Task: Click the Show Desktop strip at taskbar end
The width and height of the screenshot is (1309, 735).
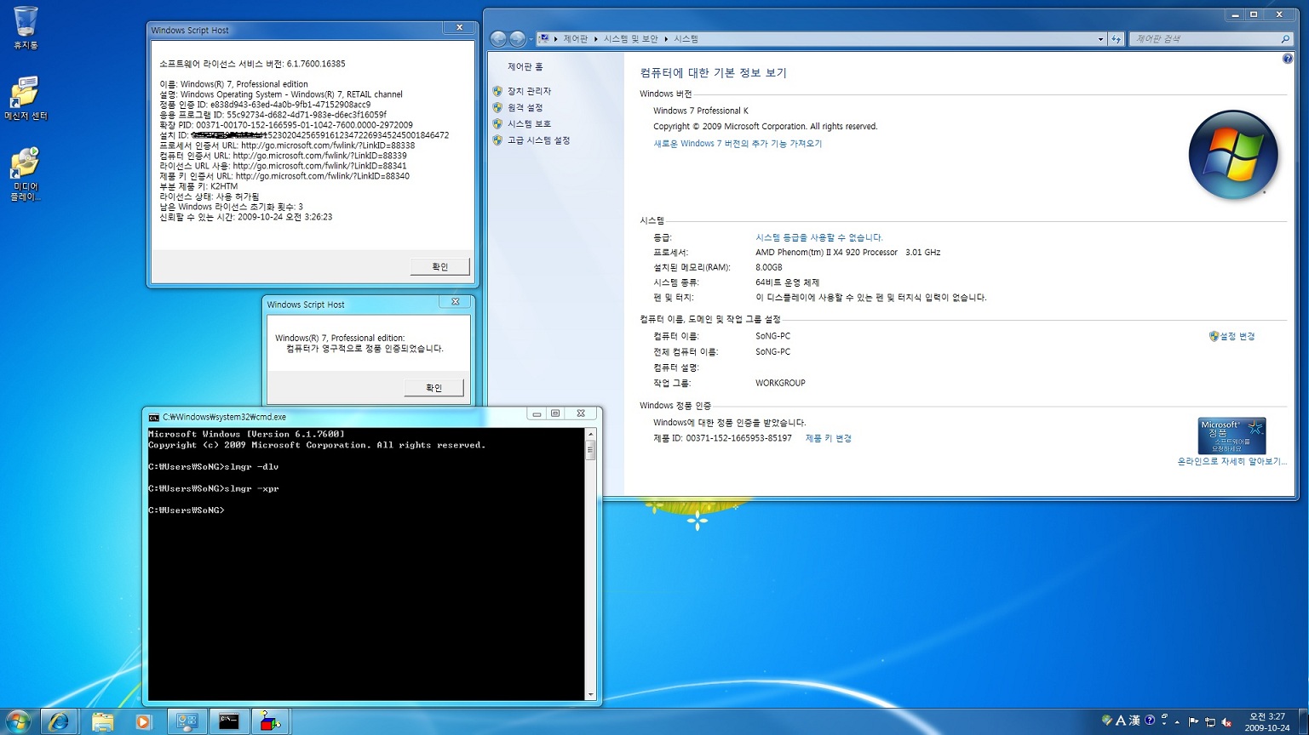Action: click(x=1303, y=721)
